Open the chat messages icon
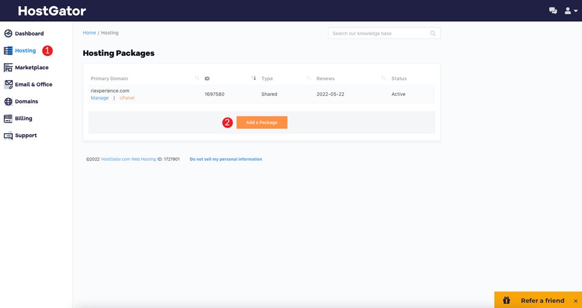 coord(553,11)
